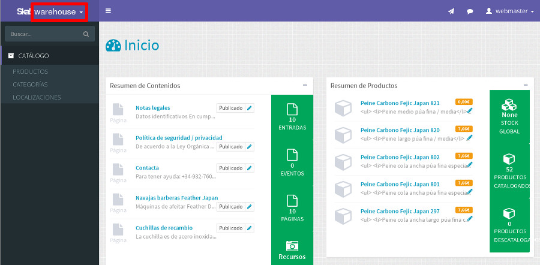The width and height of the screenshot is (540, 265).
Task: Open LOCALIZACIONES sidebar item
Action: pos(37,97)
